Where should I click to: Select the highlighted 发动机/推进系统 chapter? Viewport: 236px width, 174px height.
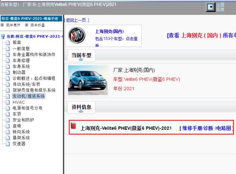[29, 96]
